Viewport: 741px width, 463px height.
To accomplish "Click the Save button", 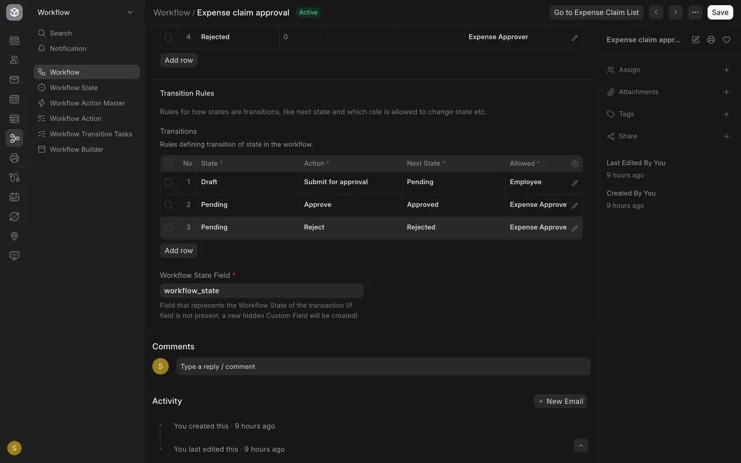I will pyautogui.click(x=720, y=12).
